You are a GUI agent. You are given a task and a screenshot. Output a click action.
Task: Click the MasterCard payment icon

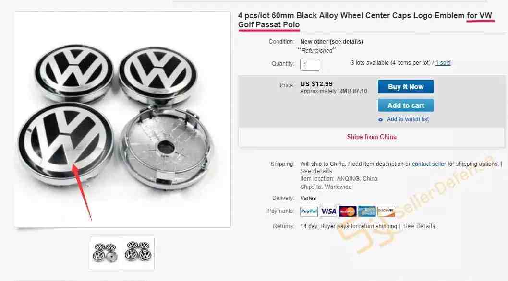pos(347,211)
